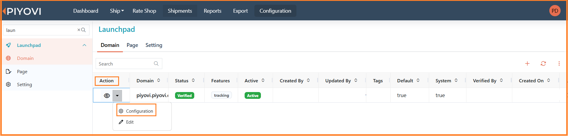The width and height of the screenshot is (568, 136).
Task: Add a new domain with plus icon
Action: point(527,63)
